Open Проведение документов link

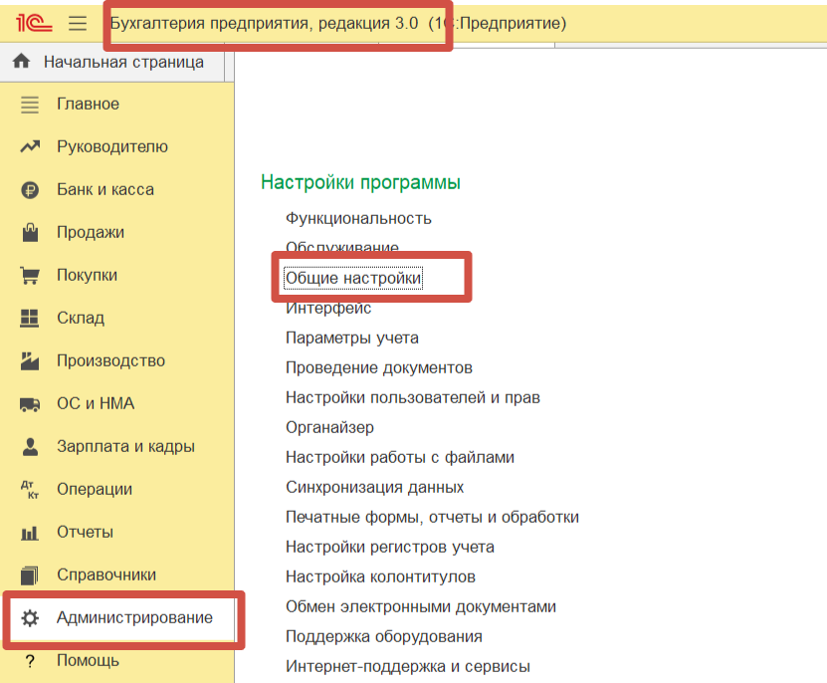tap(379, 368)
